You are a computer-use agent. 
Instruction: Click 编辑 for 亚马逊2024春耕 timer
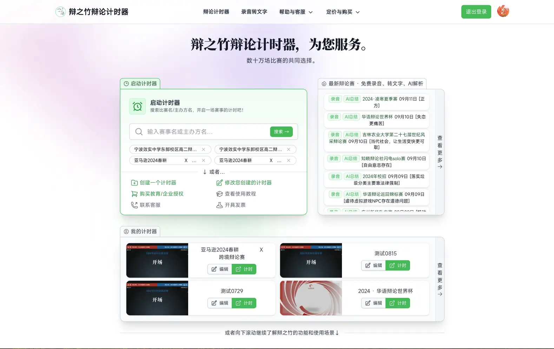(x=220, y=269)
